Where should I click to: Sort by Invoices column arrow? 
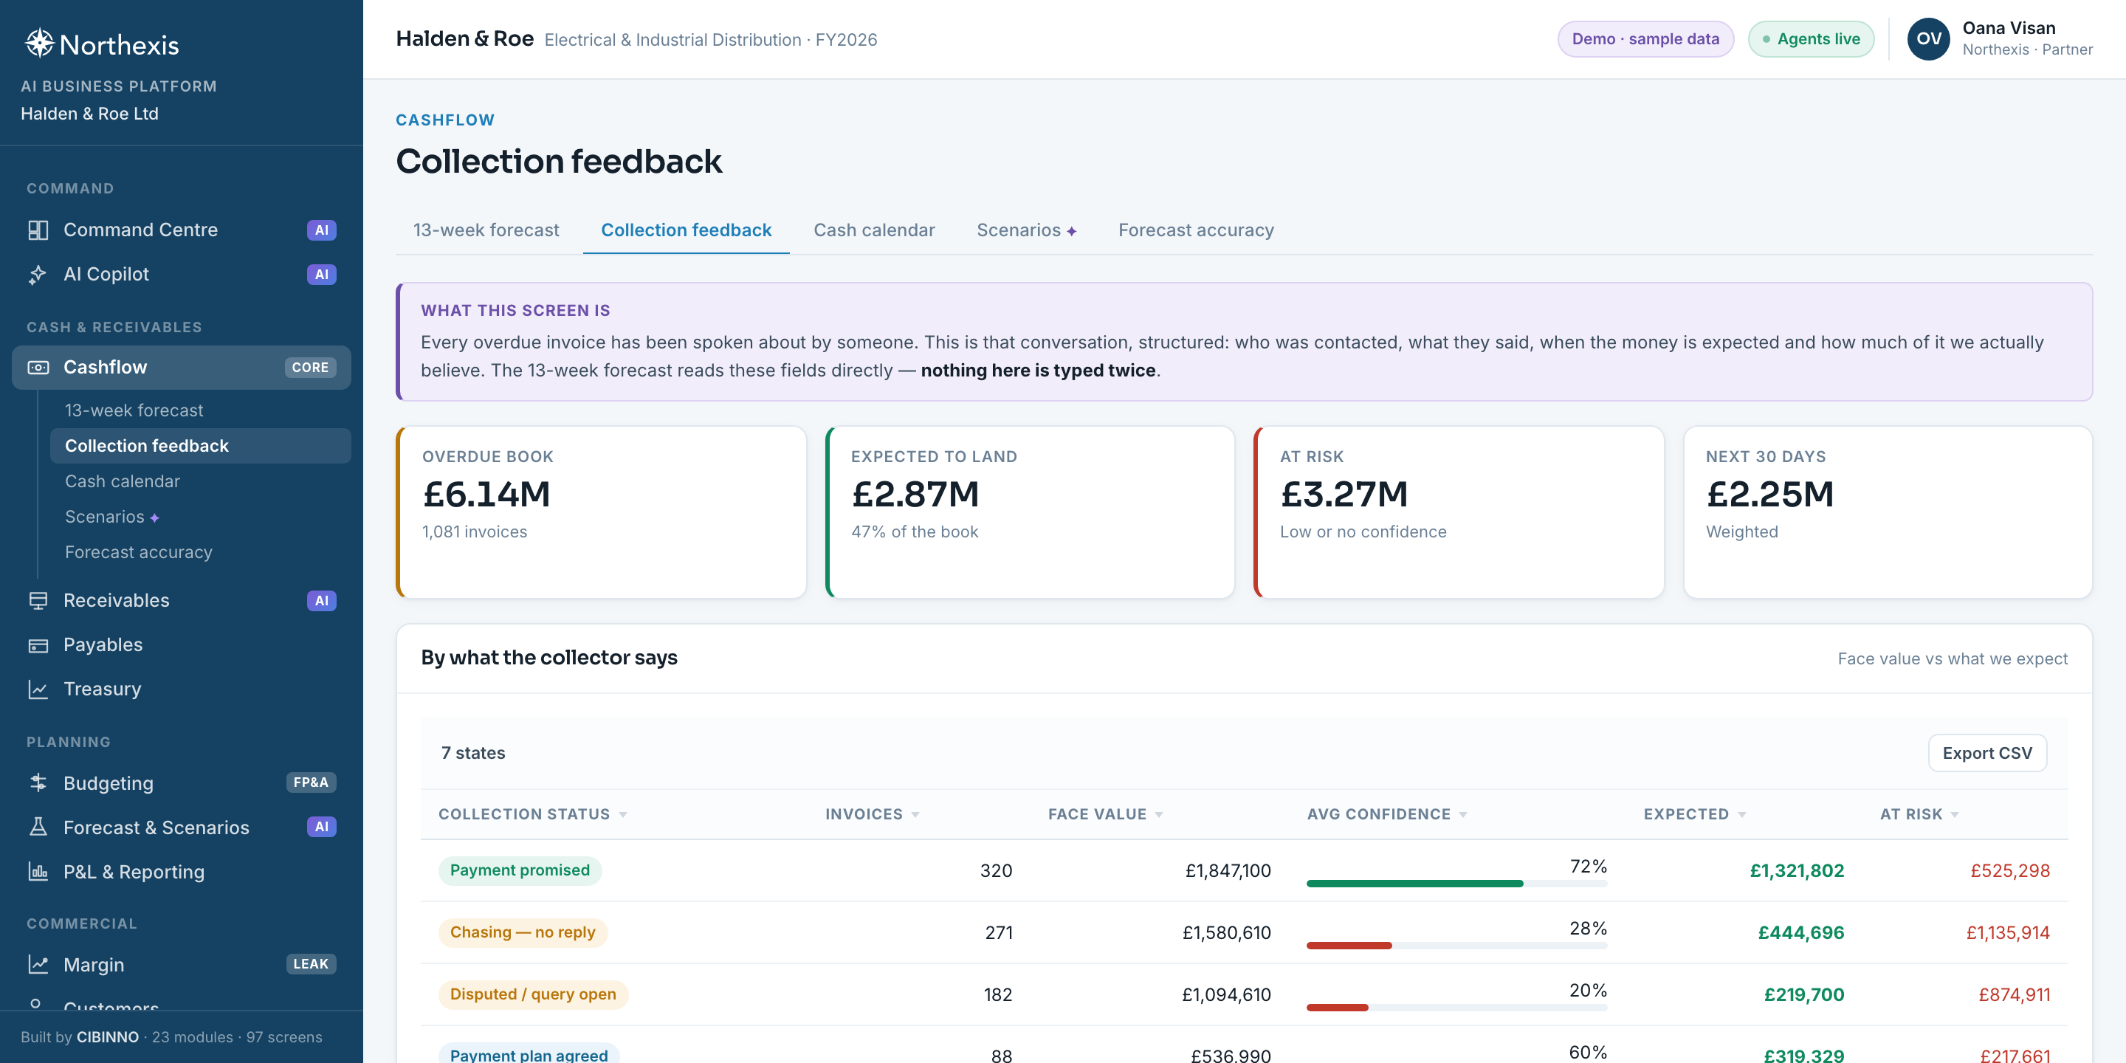(x=915, y=814)
